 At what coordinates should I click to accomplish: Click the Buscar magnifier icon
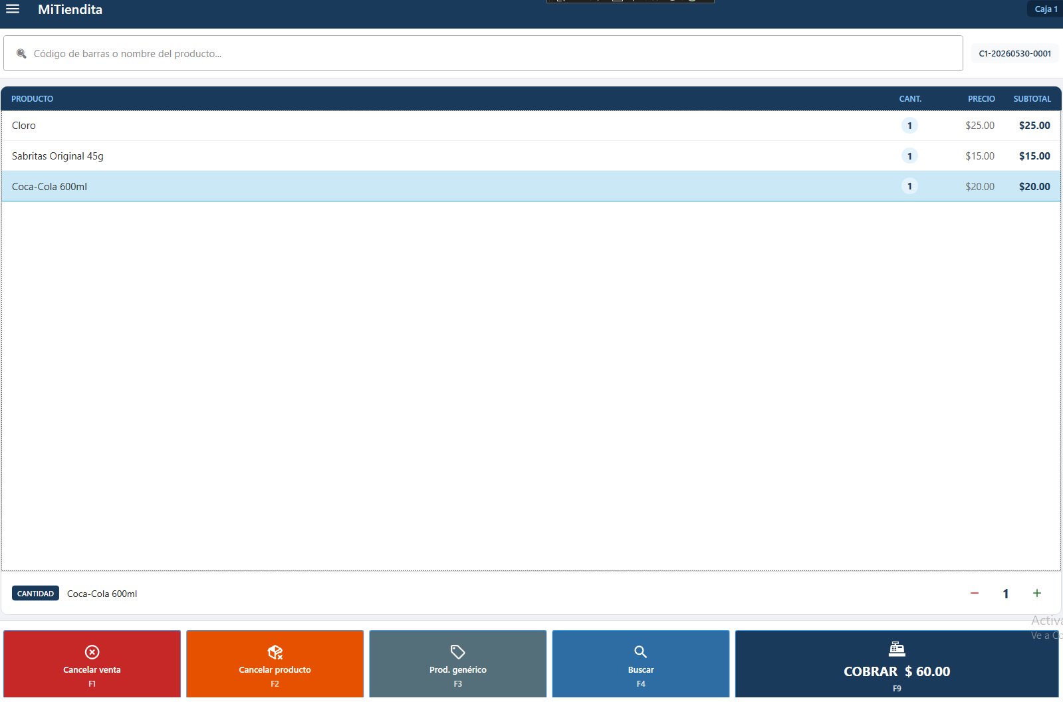coord(641,652)
